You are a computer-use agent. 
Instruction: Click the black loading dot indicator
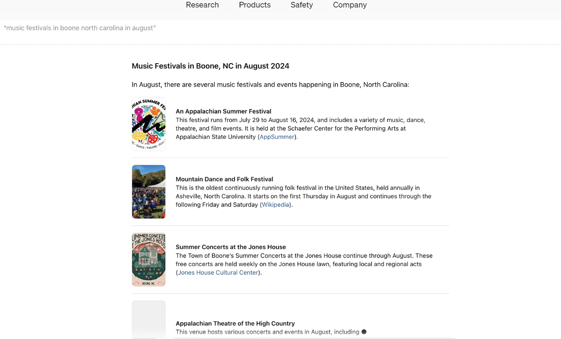[x=364, y=332]
